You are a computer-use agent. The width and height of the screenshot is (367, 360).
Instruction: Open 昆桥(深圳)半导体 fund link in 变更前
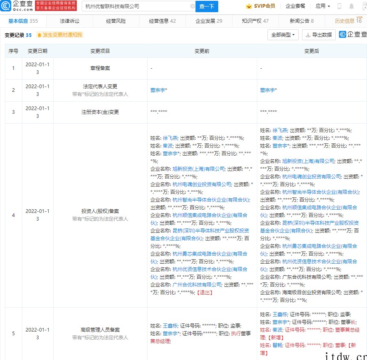(x=200, y=234)
